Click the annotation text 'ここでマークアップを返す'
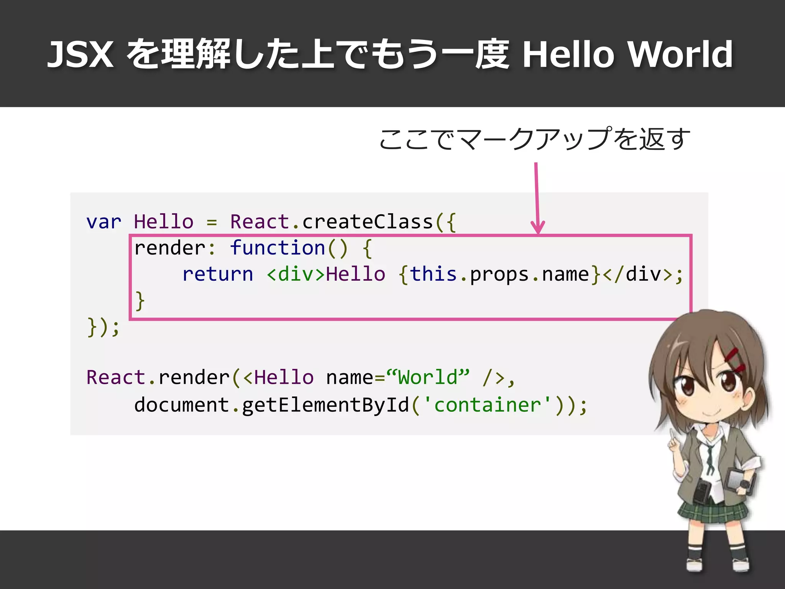The height and width of the screenshot is (589, 785). click(x=535, y=138)
